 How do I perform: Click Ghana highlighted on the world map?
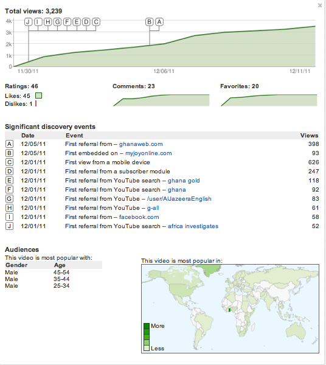pos(229,310)
